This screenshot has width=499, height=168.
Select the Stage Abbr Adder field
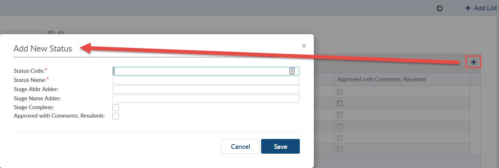206,89
